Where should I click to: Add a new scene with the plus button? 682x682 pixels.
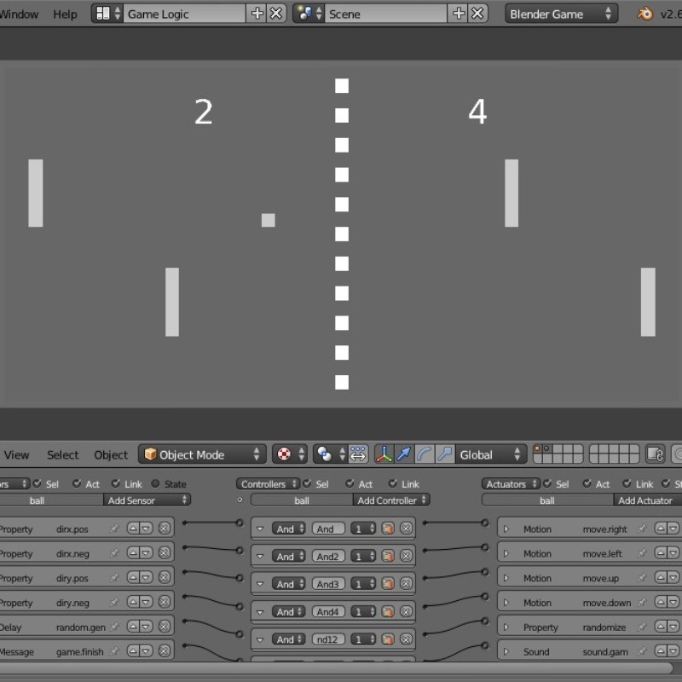[459, 13]
